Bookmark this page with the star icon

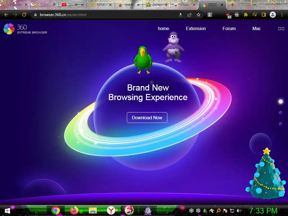(199, 15)
